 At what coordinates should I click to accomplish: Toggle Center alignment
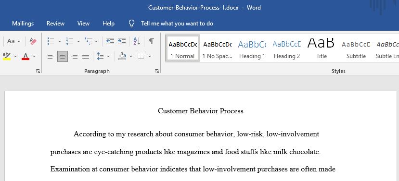(x=63, y=56)
